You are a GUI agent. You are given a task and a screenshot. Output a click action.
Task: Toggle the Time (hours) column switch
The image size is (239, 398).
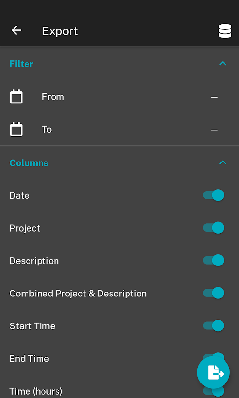coord(213,391)
